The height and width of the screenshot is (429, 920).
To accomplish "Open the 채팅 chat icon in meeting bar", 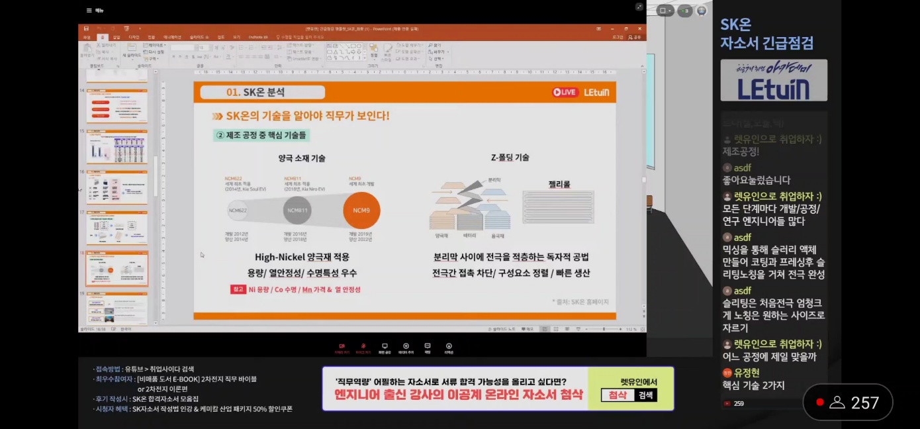I will (x=428, y=347).
